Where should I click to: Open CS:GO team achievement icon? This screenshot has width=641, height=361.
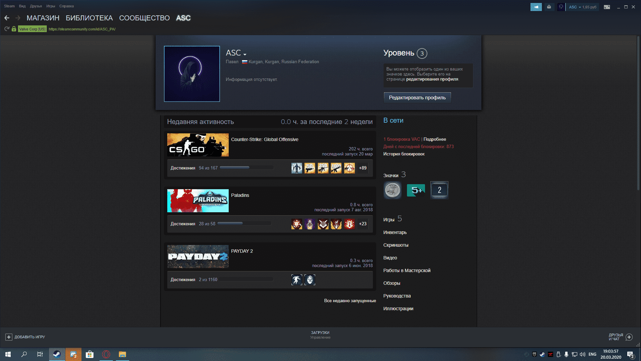296,168
